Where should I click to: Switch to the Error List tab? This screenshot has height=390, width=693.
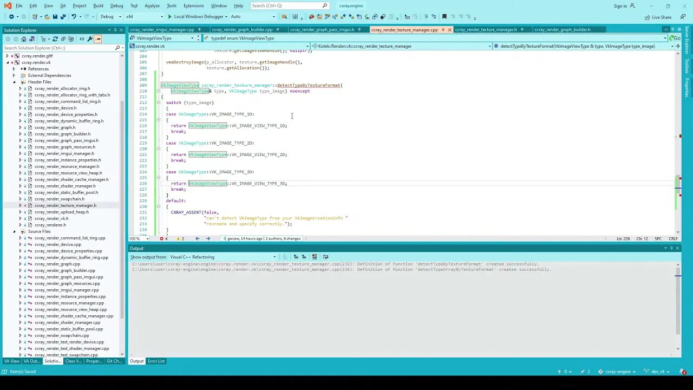(156, 361)
